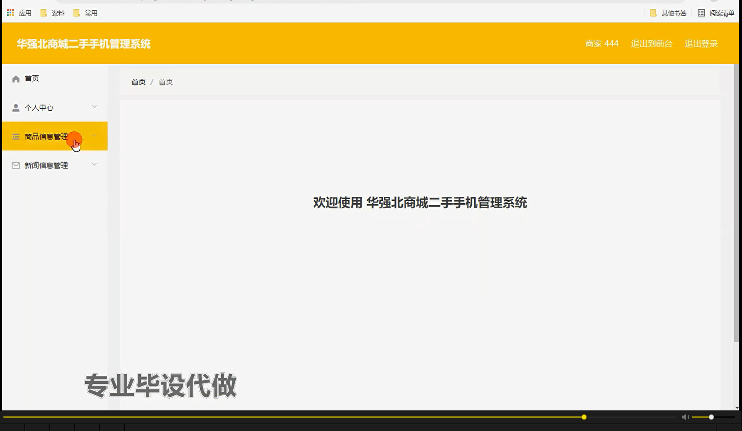Image resolution: width=742 pixels, height=431 pixels.
Task: Click the 资料 bookmark folder icon
Action: [43, 12]
